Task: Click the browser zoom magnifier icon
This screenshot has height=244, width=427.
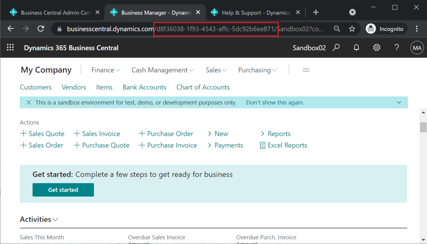Action: pyautogui.click(x=337, y=29)
